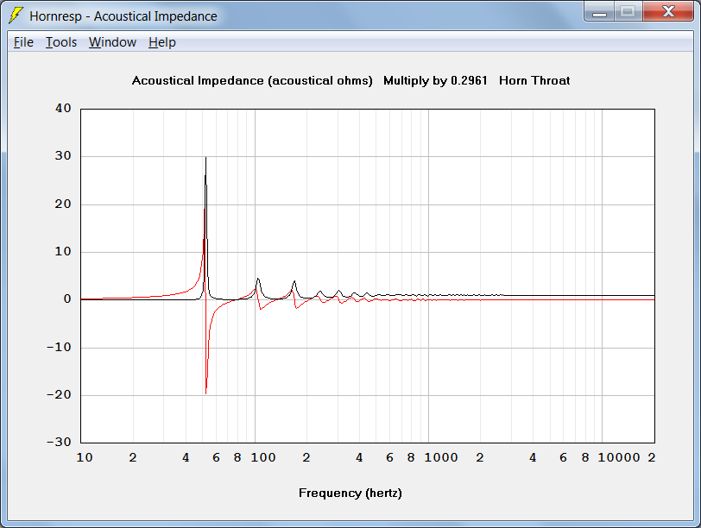Click the y-axis value 40

click(x=63, y=108)
